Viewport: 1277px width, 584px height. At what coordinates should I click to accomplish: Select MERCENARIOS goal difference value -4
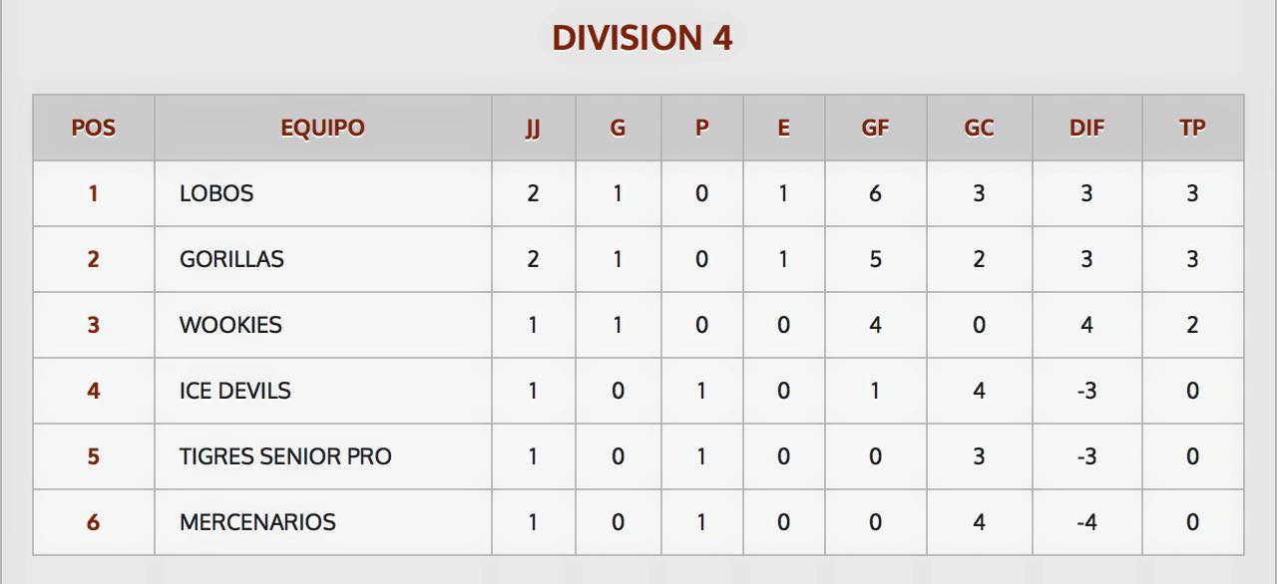click(x=1086, y=522)
